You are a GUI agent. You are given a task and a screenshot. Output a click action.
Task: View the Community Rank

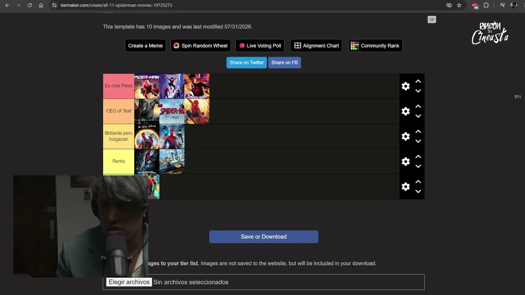point(375,45)
